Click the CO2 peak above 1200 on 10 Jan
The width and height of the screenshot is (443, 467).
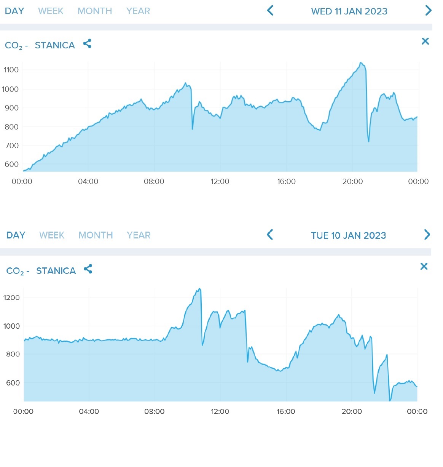(199, 289)
